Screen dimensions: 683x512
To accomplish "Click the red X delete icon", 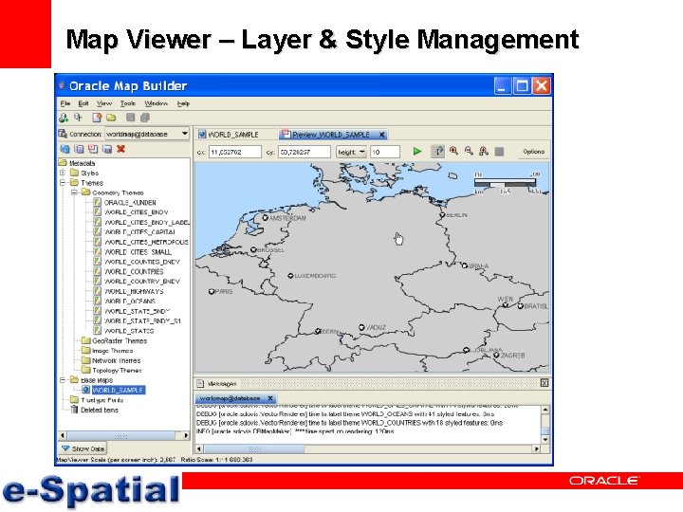I will coord(121,149).
